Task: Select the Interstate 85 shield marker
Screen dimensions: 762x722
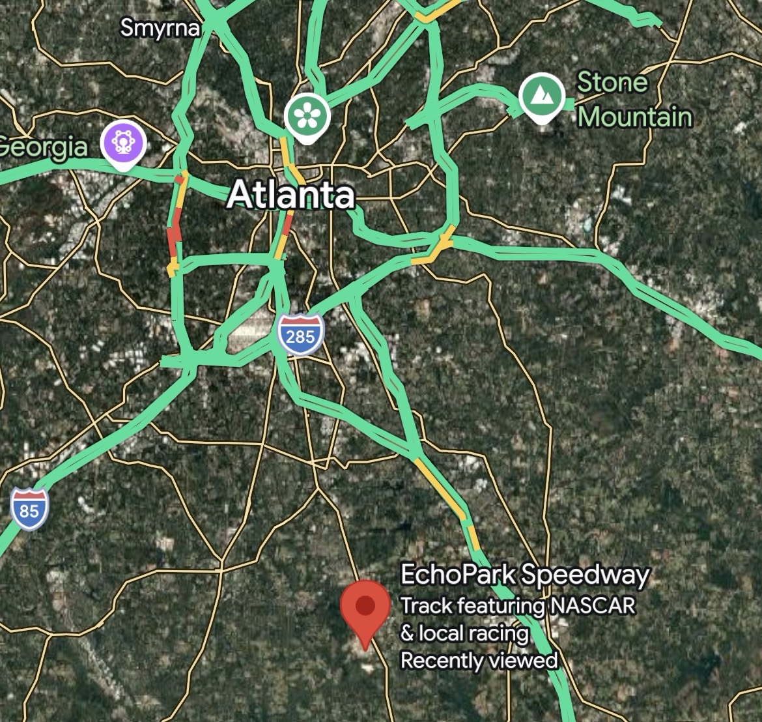Action: (30, 508)
